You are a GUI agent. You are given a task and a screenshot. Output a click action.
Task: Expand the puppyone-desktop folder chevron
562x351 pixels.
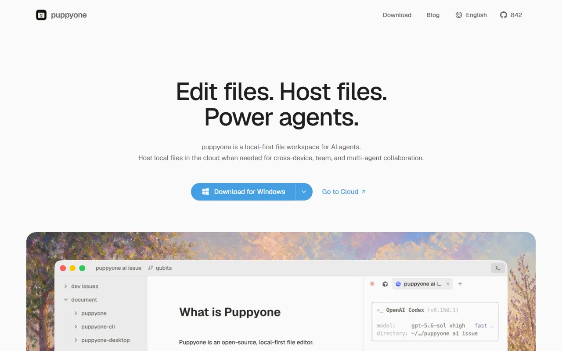(x=76, y=340)
